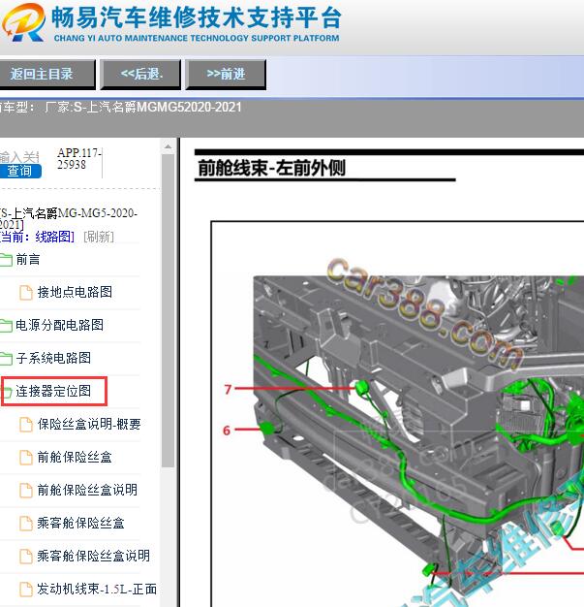Viewport: 584px width, 607px height.
Task: Click the page icon beside 保险丝盒说明-概要
Action: 26,425
